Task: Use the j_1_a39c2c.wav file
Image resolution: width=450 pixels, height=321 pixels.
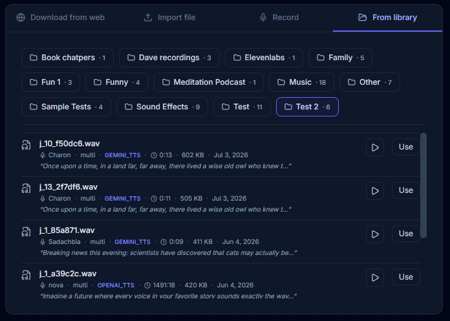Action: [x=406, y=278]
